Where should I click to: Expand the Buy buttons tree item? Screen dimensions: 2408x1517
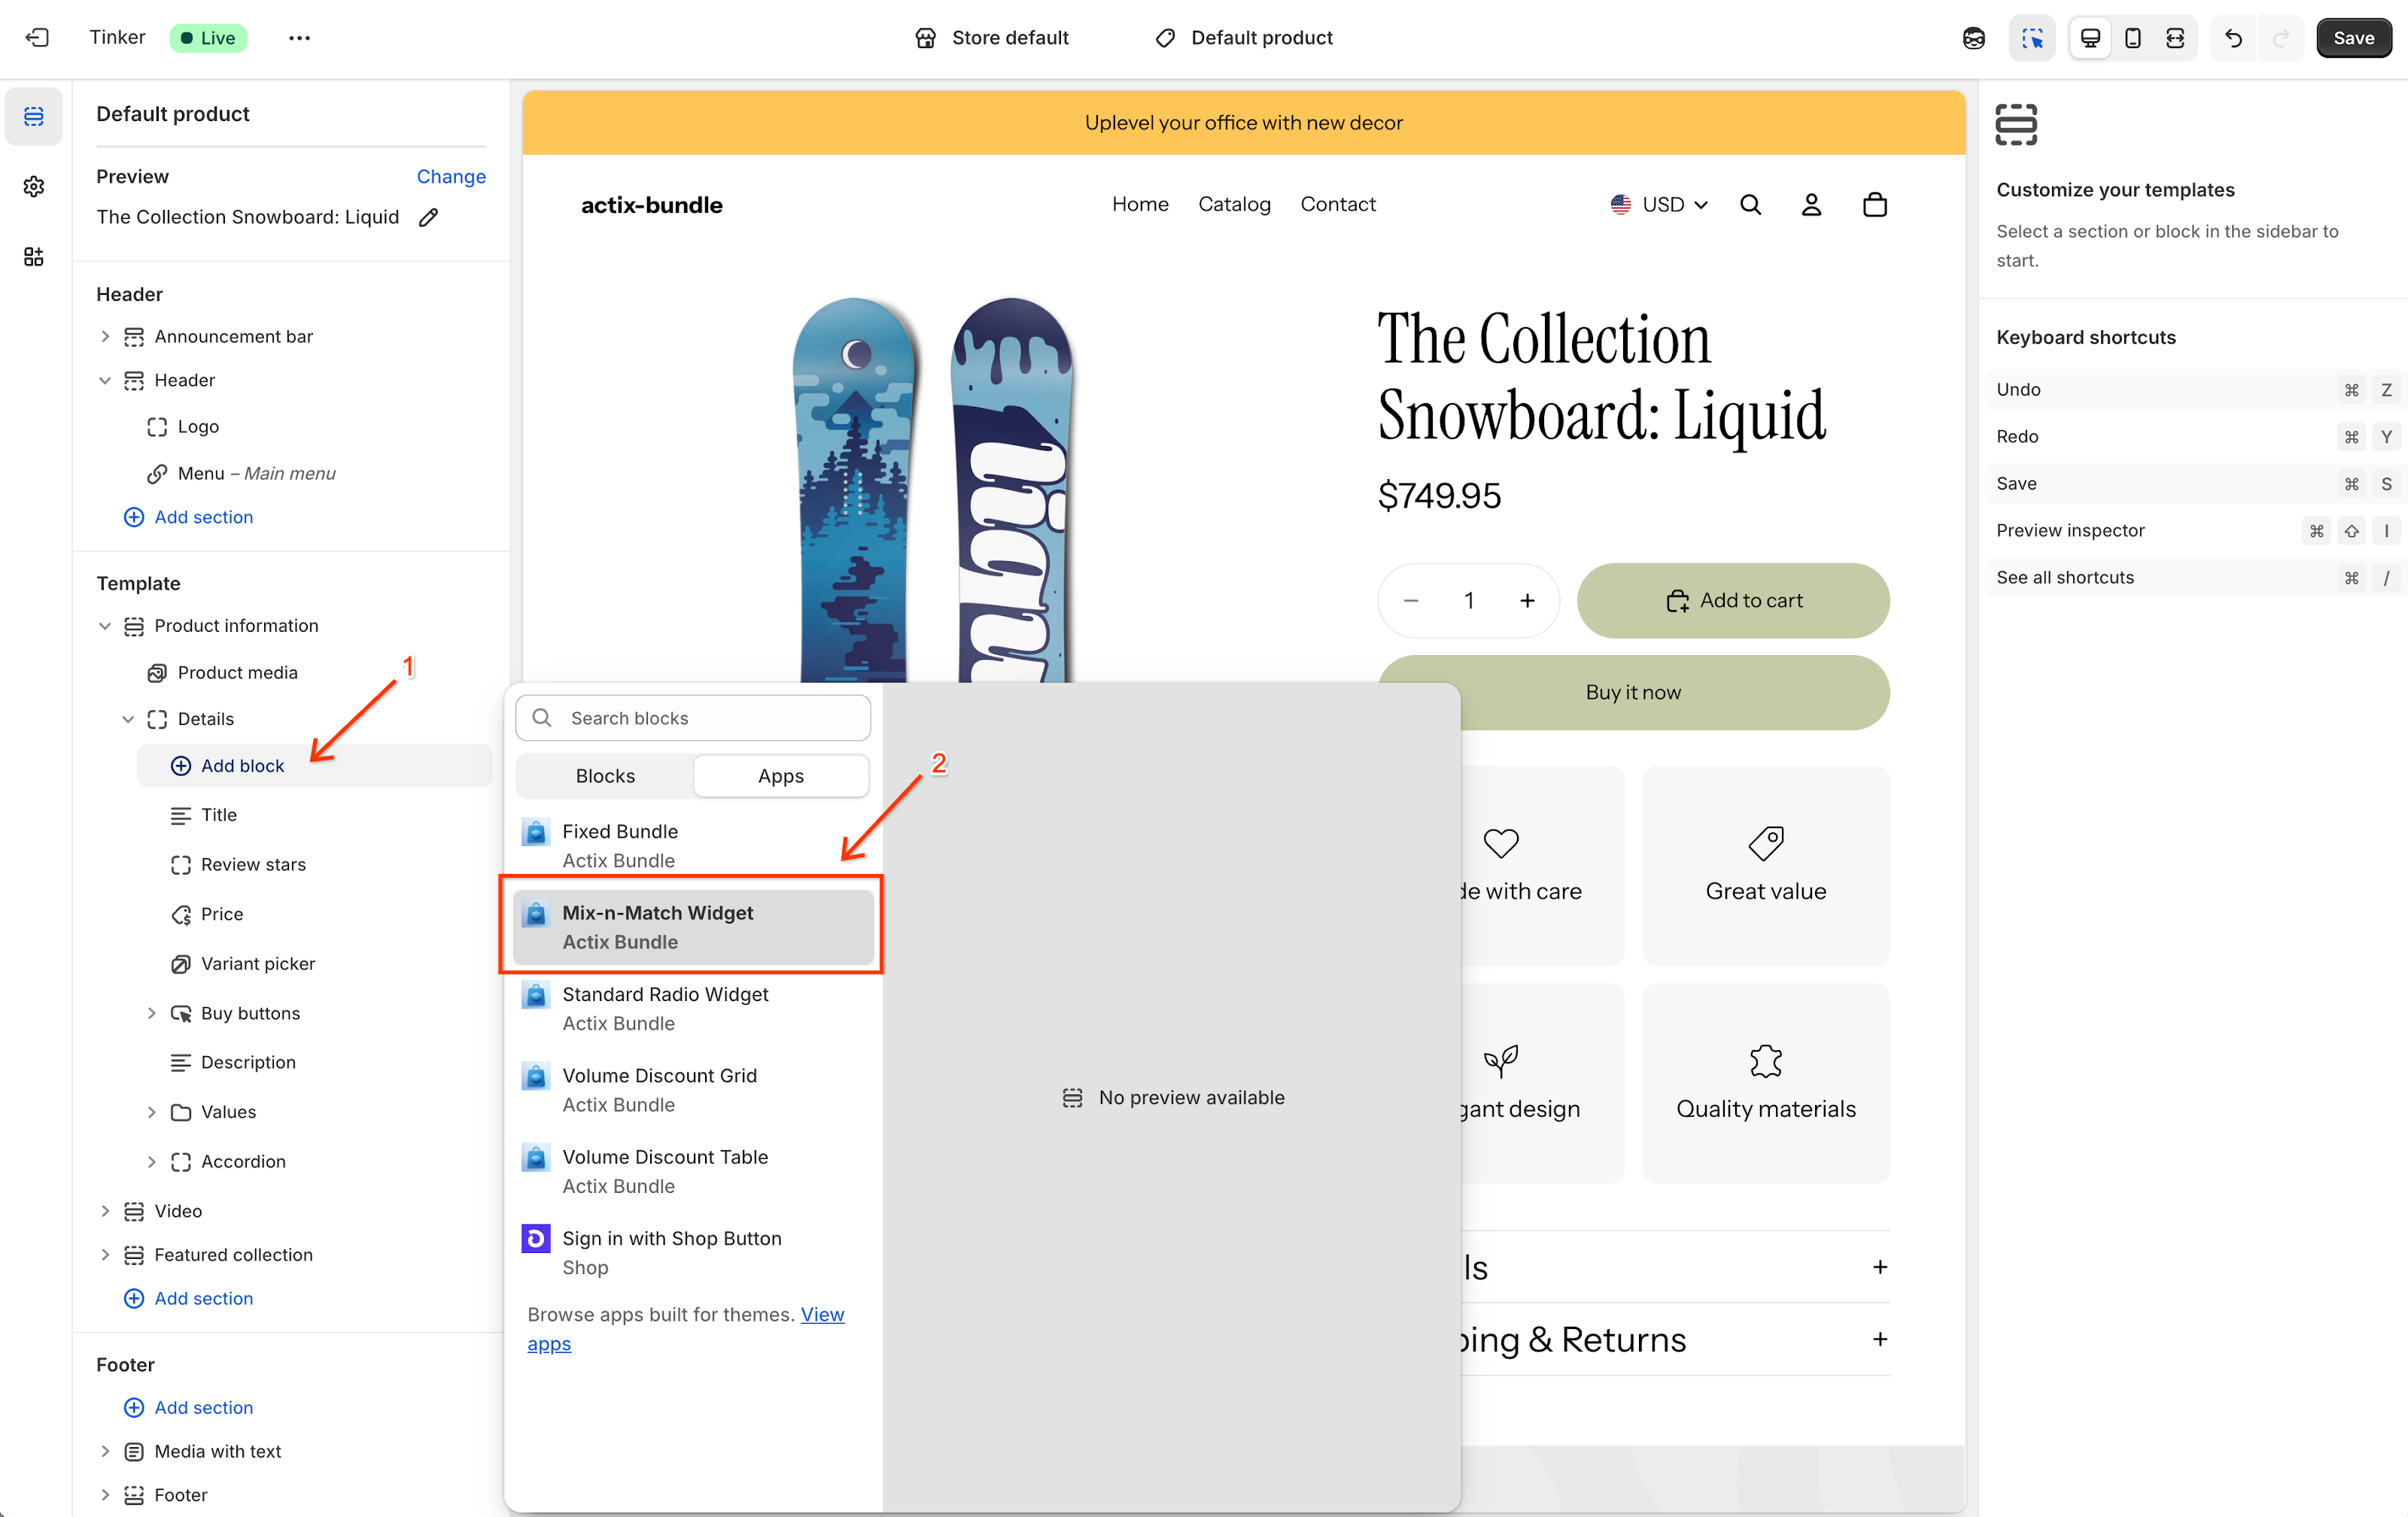(151, 1012)
